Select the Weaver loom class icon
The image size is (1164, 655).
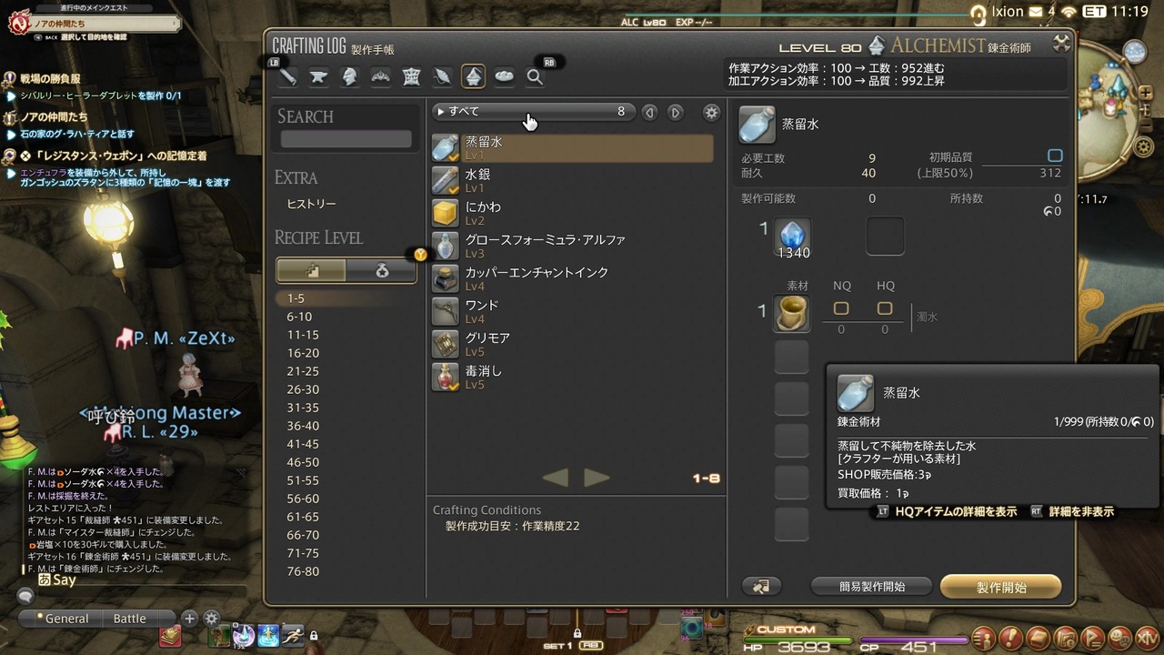412,77
